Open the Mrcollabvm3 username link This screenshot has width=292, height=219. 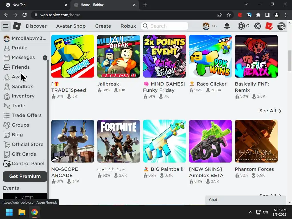[29, 38]
